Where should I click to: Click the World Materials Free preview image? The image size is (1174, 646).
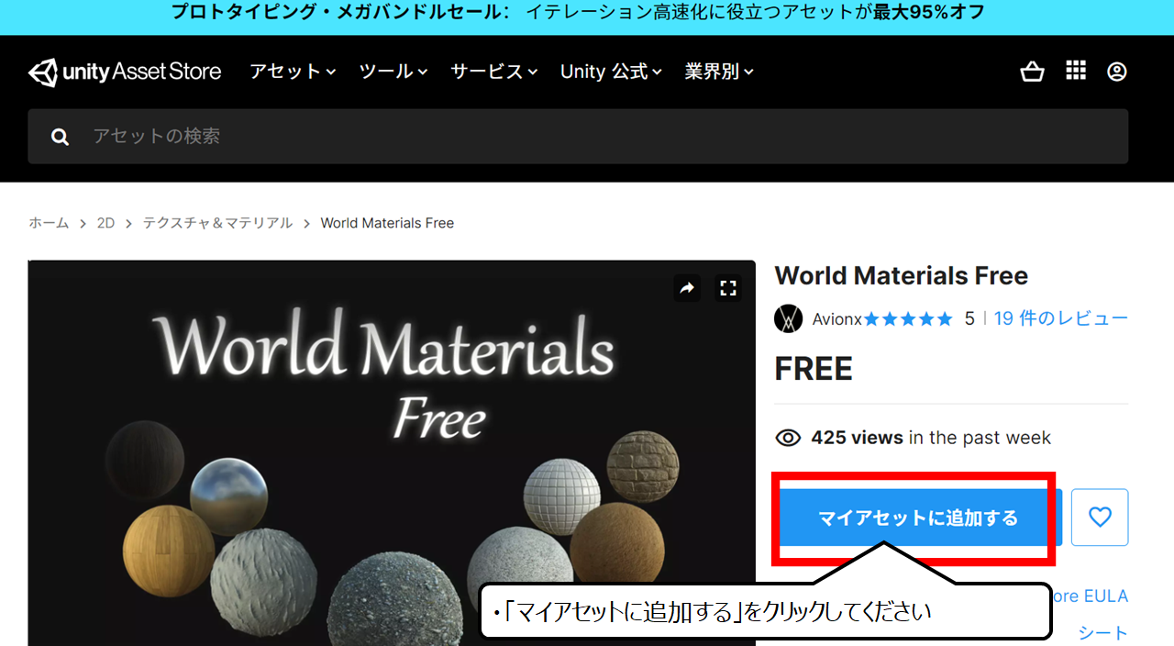(x=392, y=453)
